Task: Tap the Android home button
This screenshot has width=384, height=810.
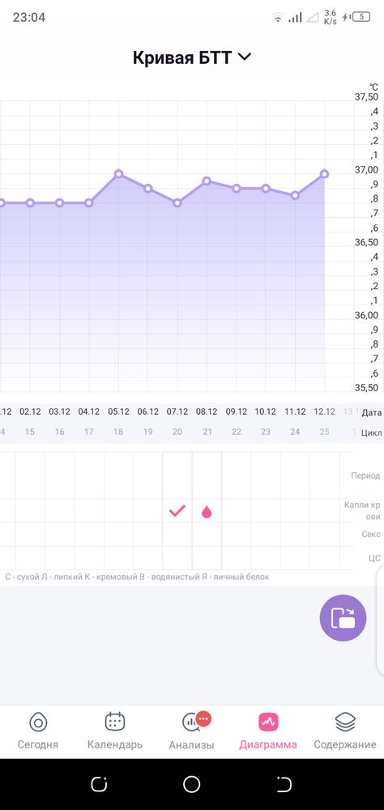Action: [x=192, y=784]
